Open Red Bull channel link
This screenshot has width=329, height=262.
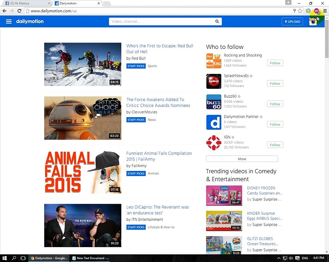coord(138,58)
